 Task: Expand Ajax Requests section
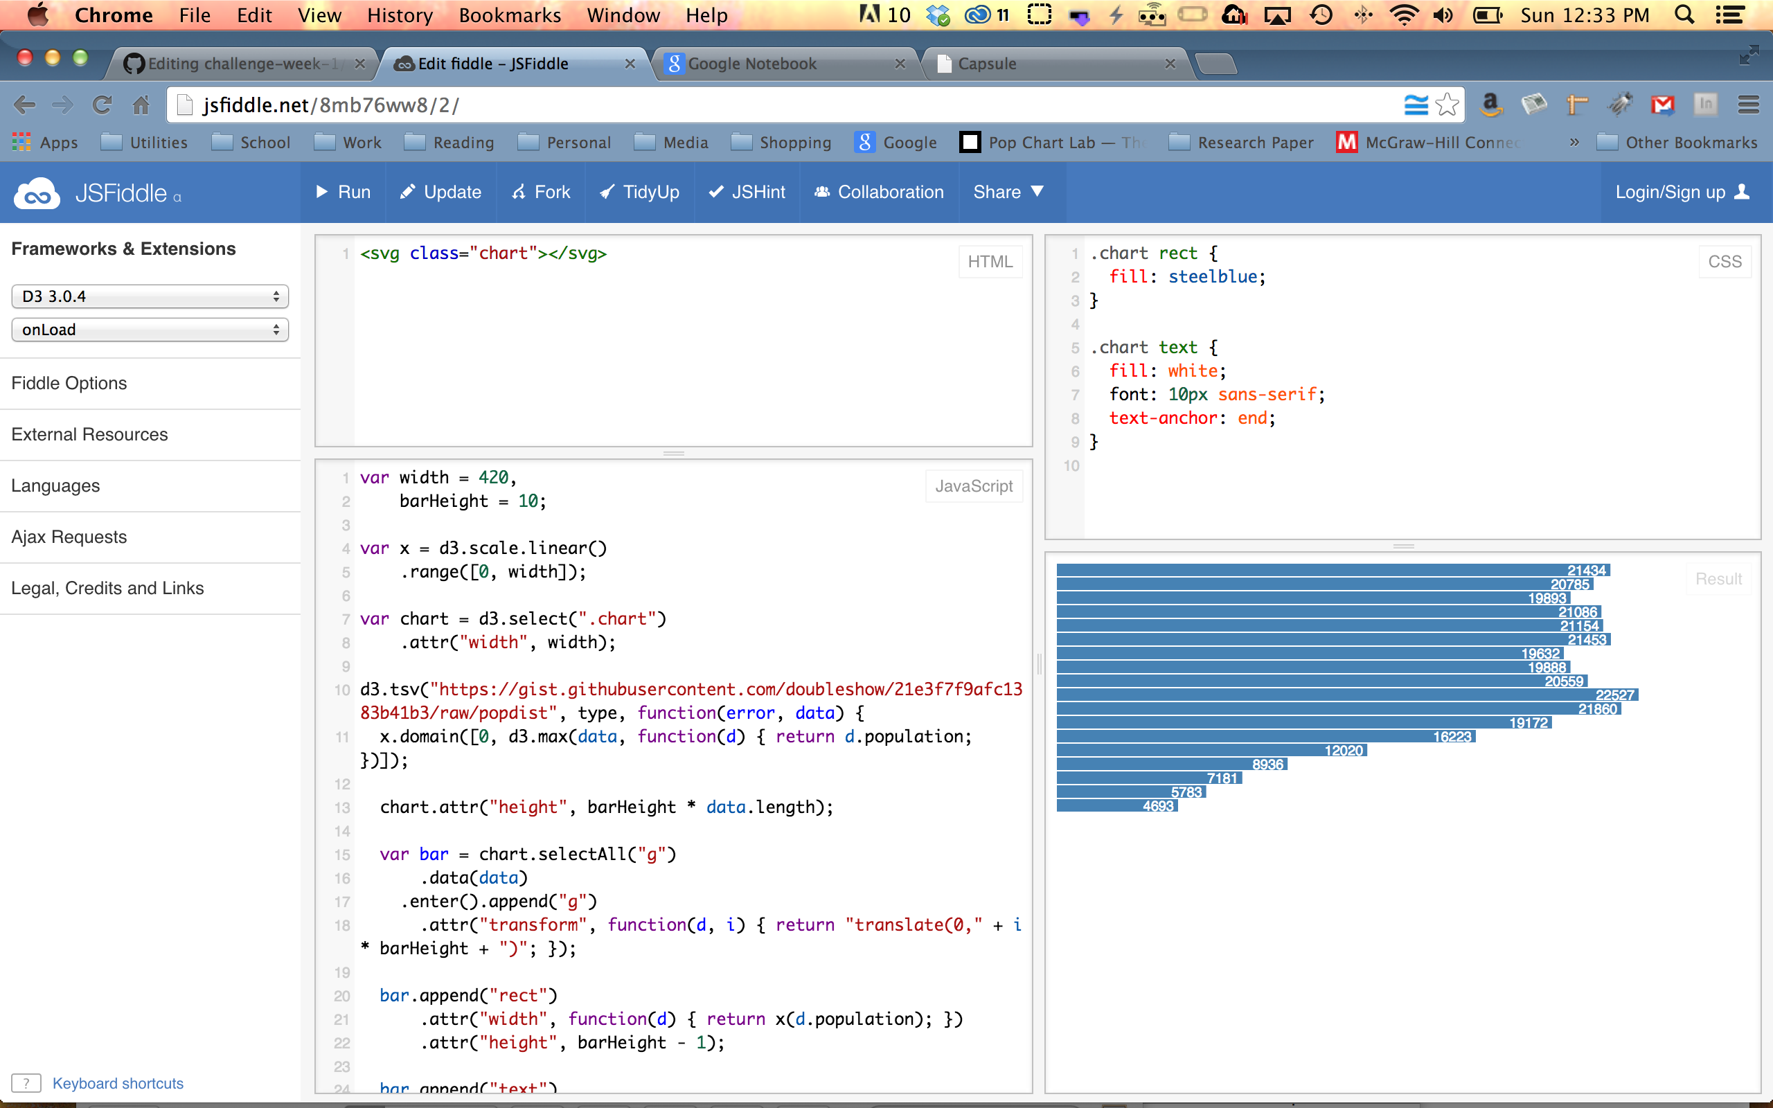coord(150,537)
